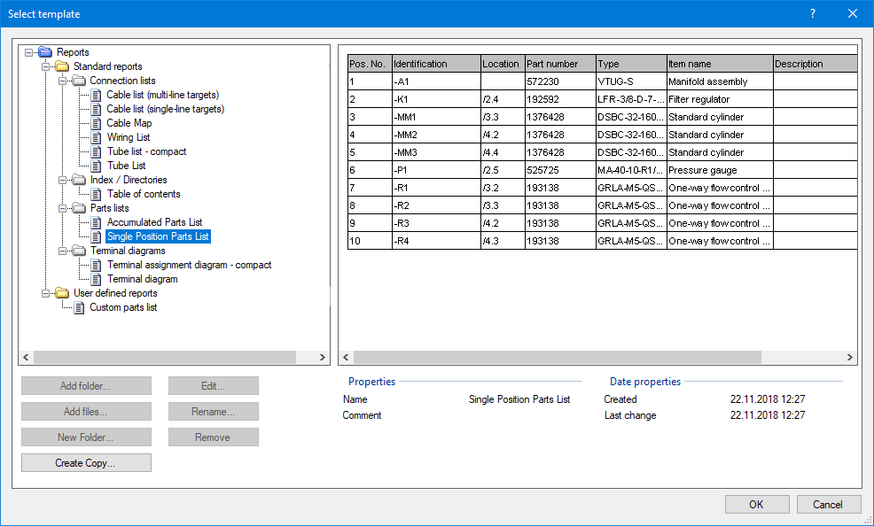Screen dimensions: 874x526
Task: Confirm the template selection with OK
Action: [757, 504]
